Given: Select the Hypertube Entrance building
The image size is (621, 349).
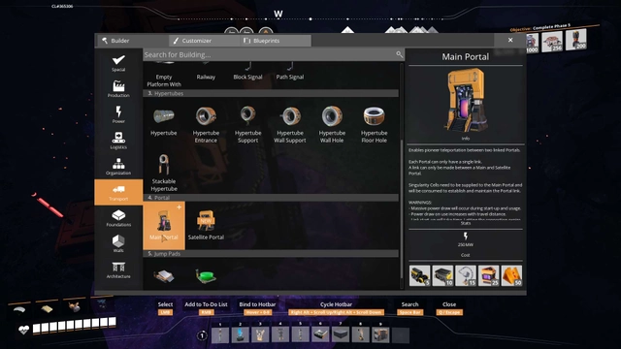Looking at the screenshot, I should pyautogui.click(x=206, y=124).
